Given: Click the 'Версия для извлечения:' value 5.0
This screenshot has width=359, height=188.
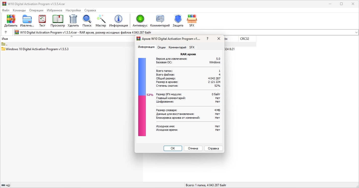Looking at the screenshot, I should pyautogui.click(x=218, y=59).
